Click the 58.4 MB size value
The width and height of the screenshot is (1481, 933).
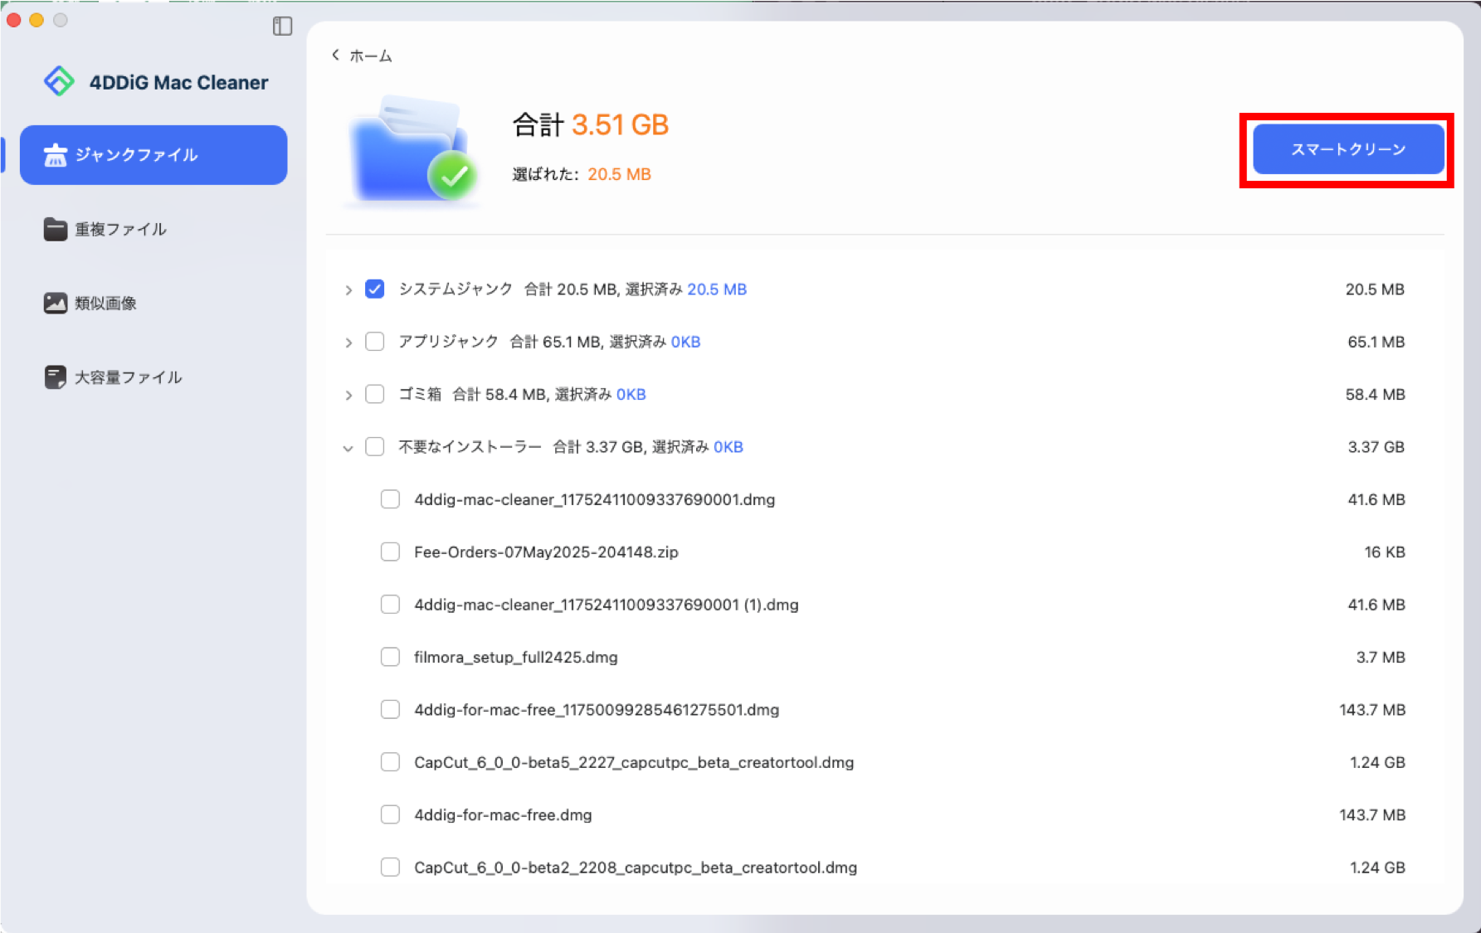pyautogui.click(x=1375, y=394)
